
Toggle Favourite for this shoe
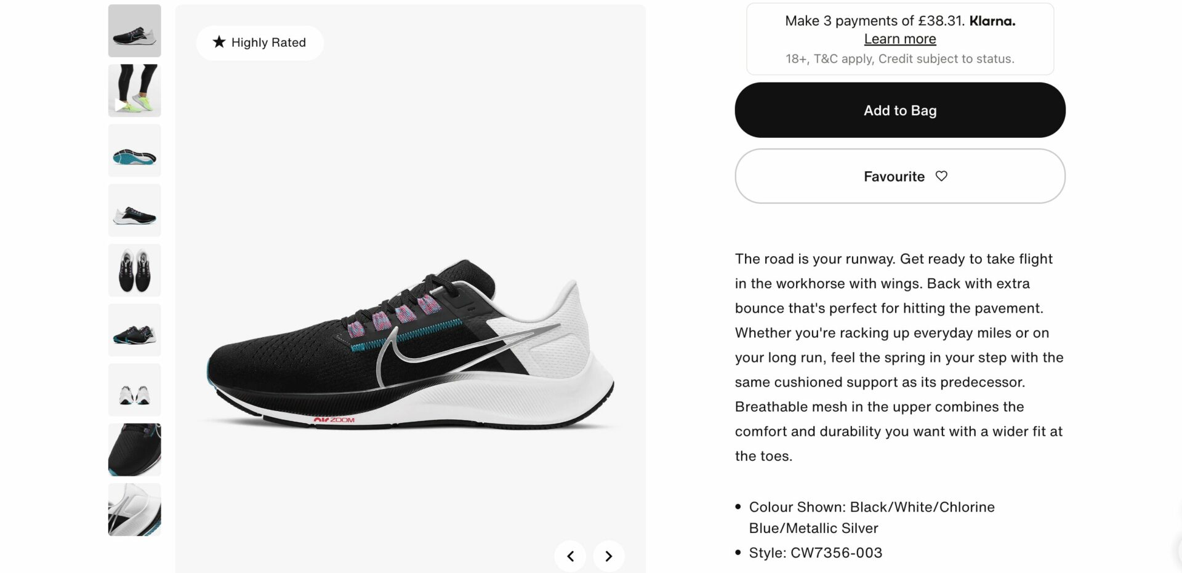(899, 177)
